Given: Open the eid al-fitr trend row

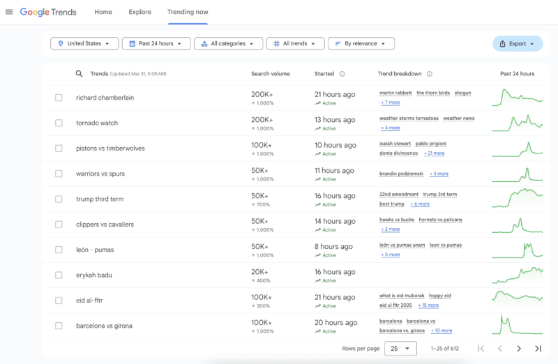Looking at the screenshot, I should pyautogui.click(x=296, y=301).
